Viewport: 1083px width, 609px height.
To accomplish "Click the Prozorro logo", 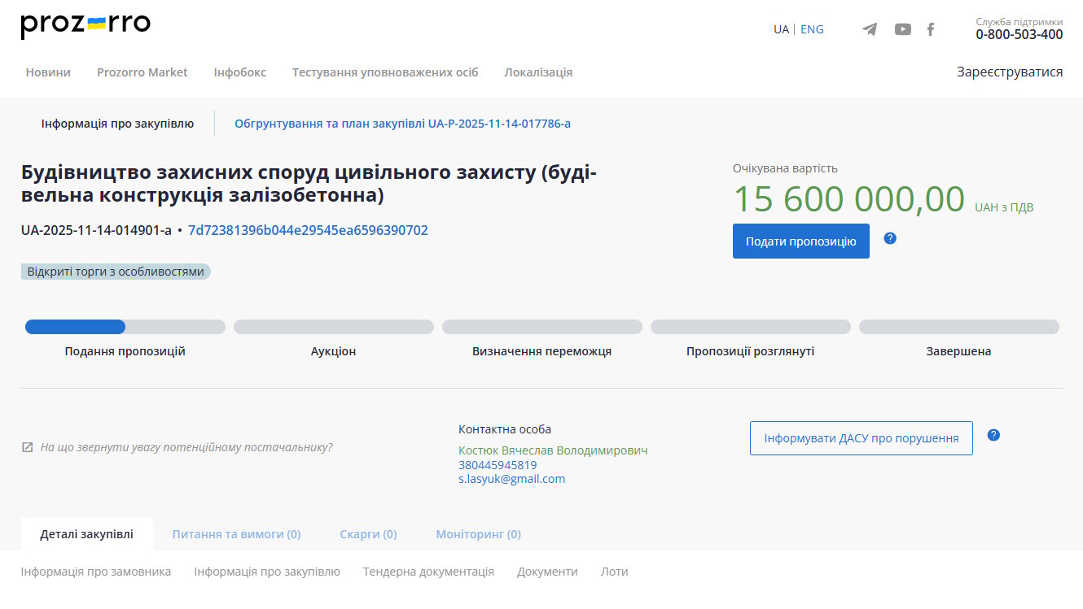I will (85, 26).
